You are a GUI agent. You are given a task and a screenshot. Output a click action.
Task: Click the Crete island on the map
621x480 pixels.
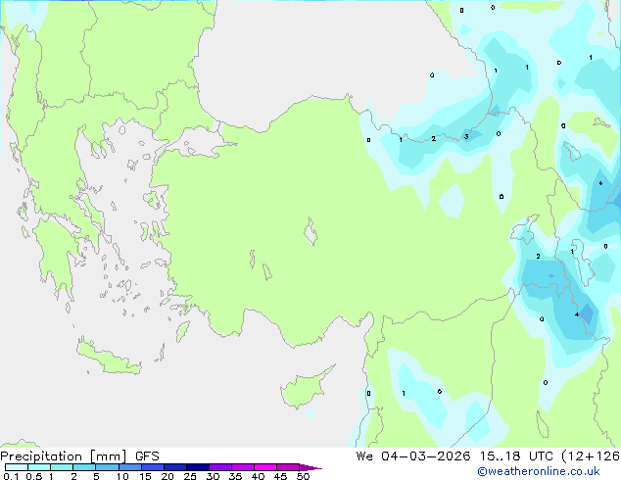pyautogui.click(x=108, y=358)
